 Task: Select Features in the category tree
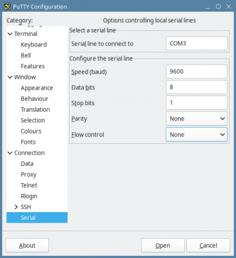coord(33,66)
